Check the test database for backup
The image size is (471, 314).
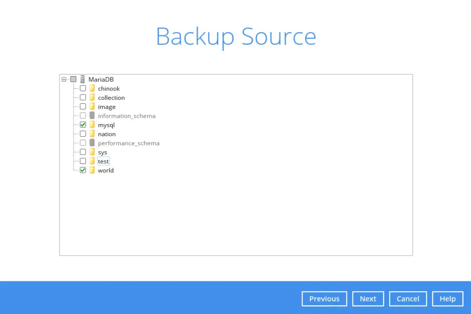coord(83,161)
